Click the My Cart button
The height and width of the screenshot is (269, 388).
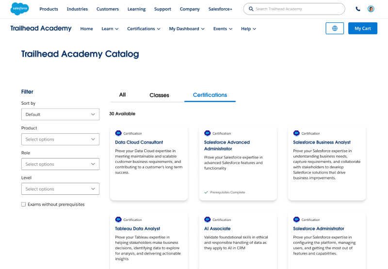click(362, 29)
